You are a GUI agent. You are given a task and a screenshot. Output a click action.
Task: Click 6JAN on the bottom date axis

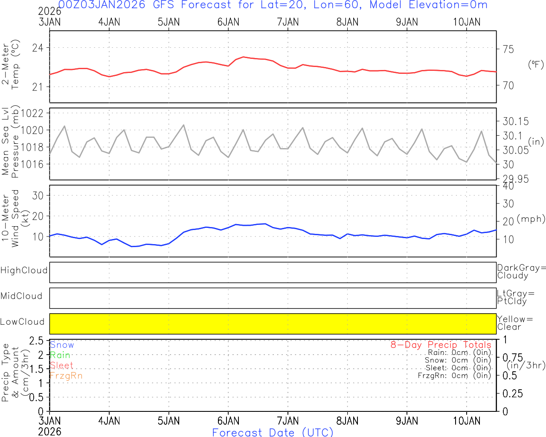228,421
